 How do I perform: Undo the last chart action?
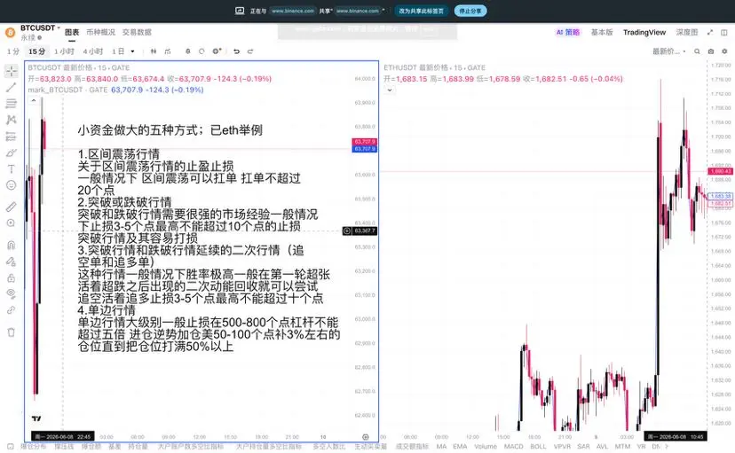point(236,51)
